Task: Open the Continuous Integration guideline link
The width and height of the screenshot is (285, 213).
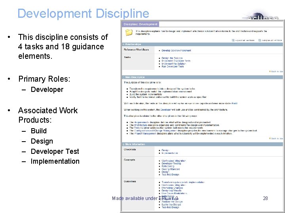Action: 174,185
